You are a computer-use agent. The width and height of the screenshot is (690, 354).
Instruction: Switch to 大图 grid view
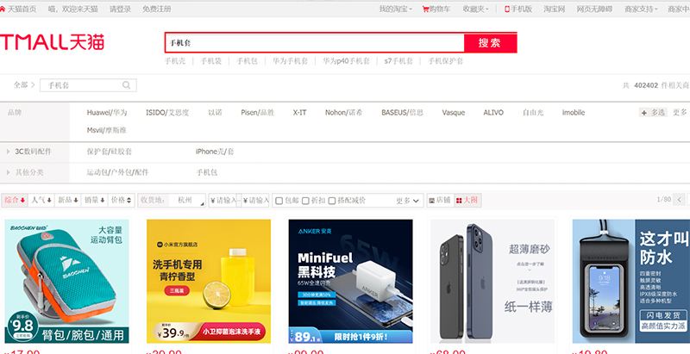[x=467, y=201]
